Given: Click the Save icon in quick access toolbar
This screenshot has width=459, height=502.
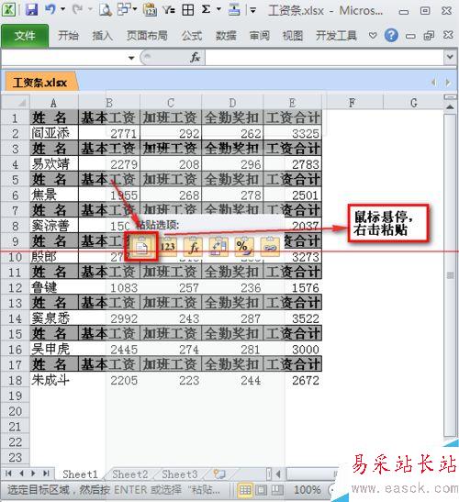Looking at the screenshot, I should pyautogui.click(x=32, y=9).
